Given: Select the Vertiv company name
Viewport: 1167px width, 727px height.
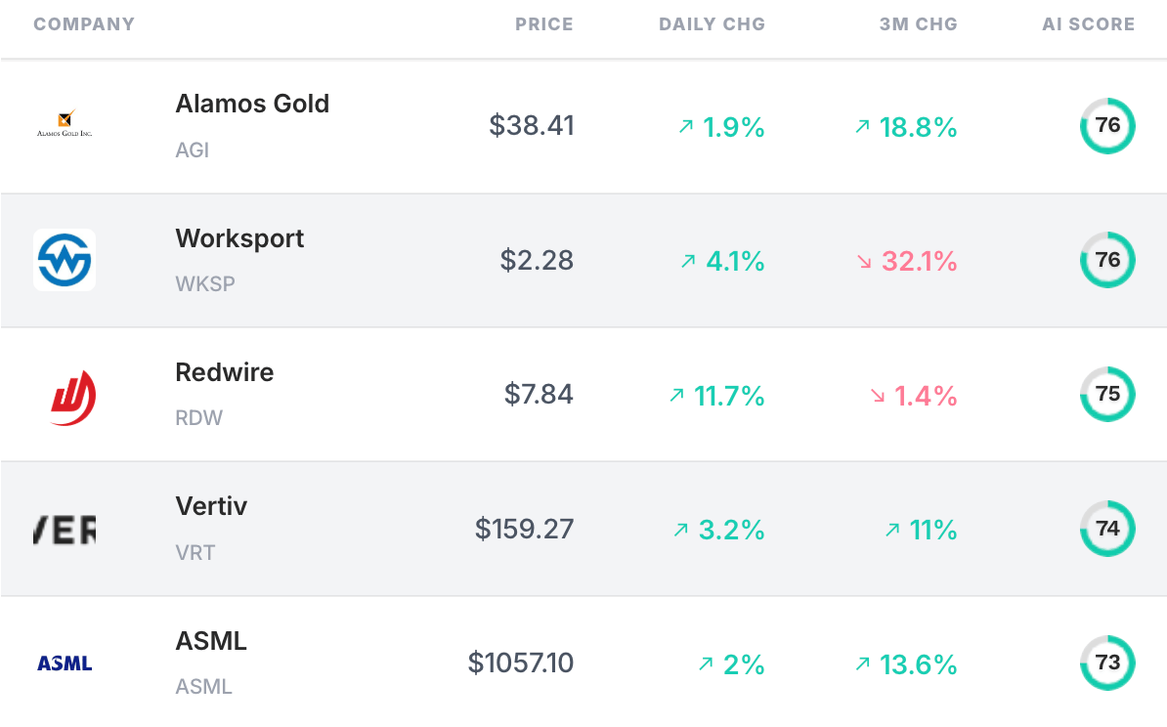Looking at the screenshot, I should click(211, 506).
